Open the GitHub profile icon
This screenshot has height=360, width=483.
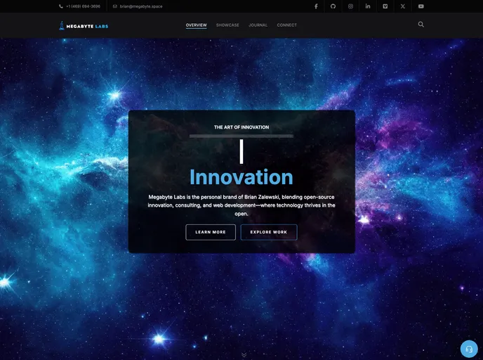click(333, 6)
